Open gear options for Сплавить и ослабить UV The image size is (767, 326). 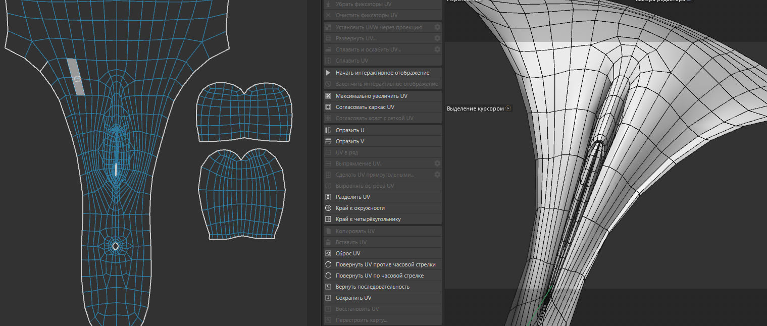click(437, 49)
